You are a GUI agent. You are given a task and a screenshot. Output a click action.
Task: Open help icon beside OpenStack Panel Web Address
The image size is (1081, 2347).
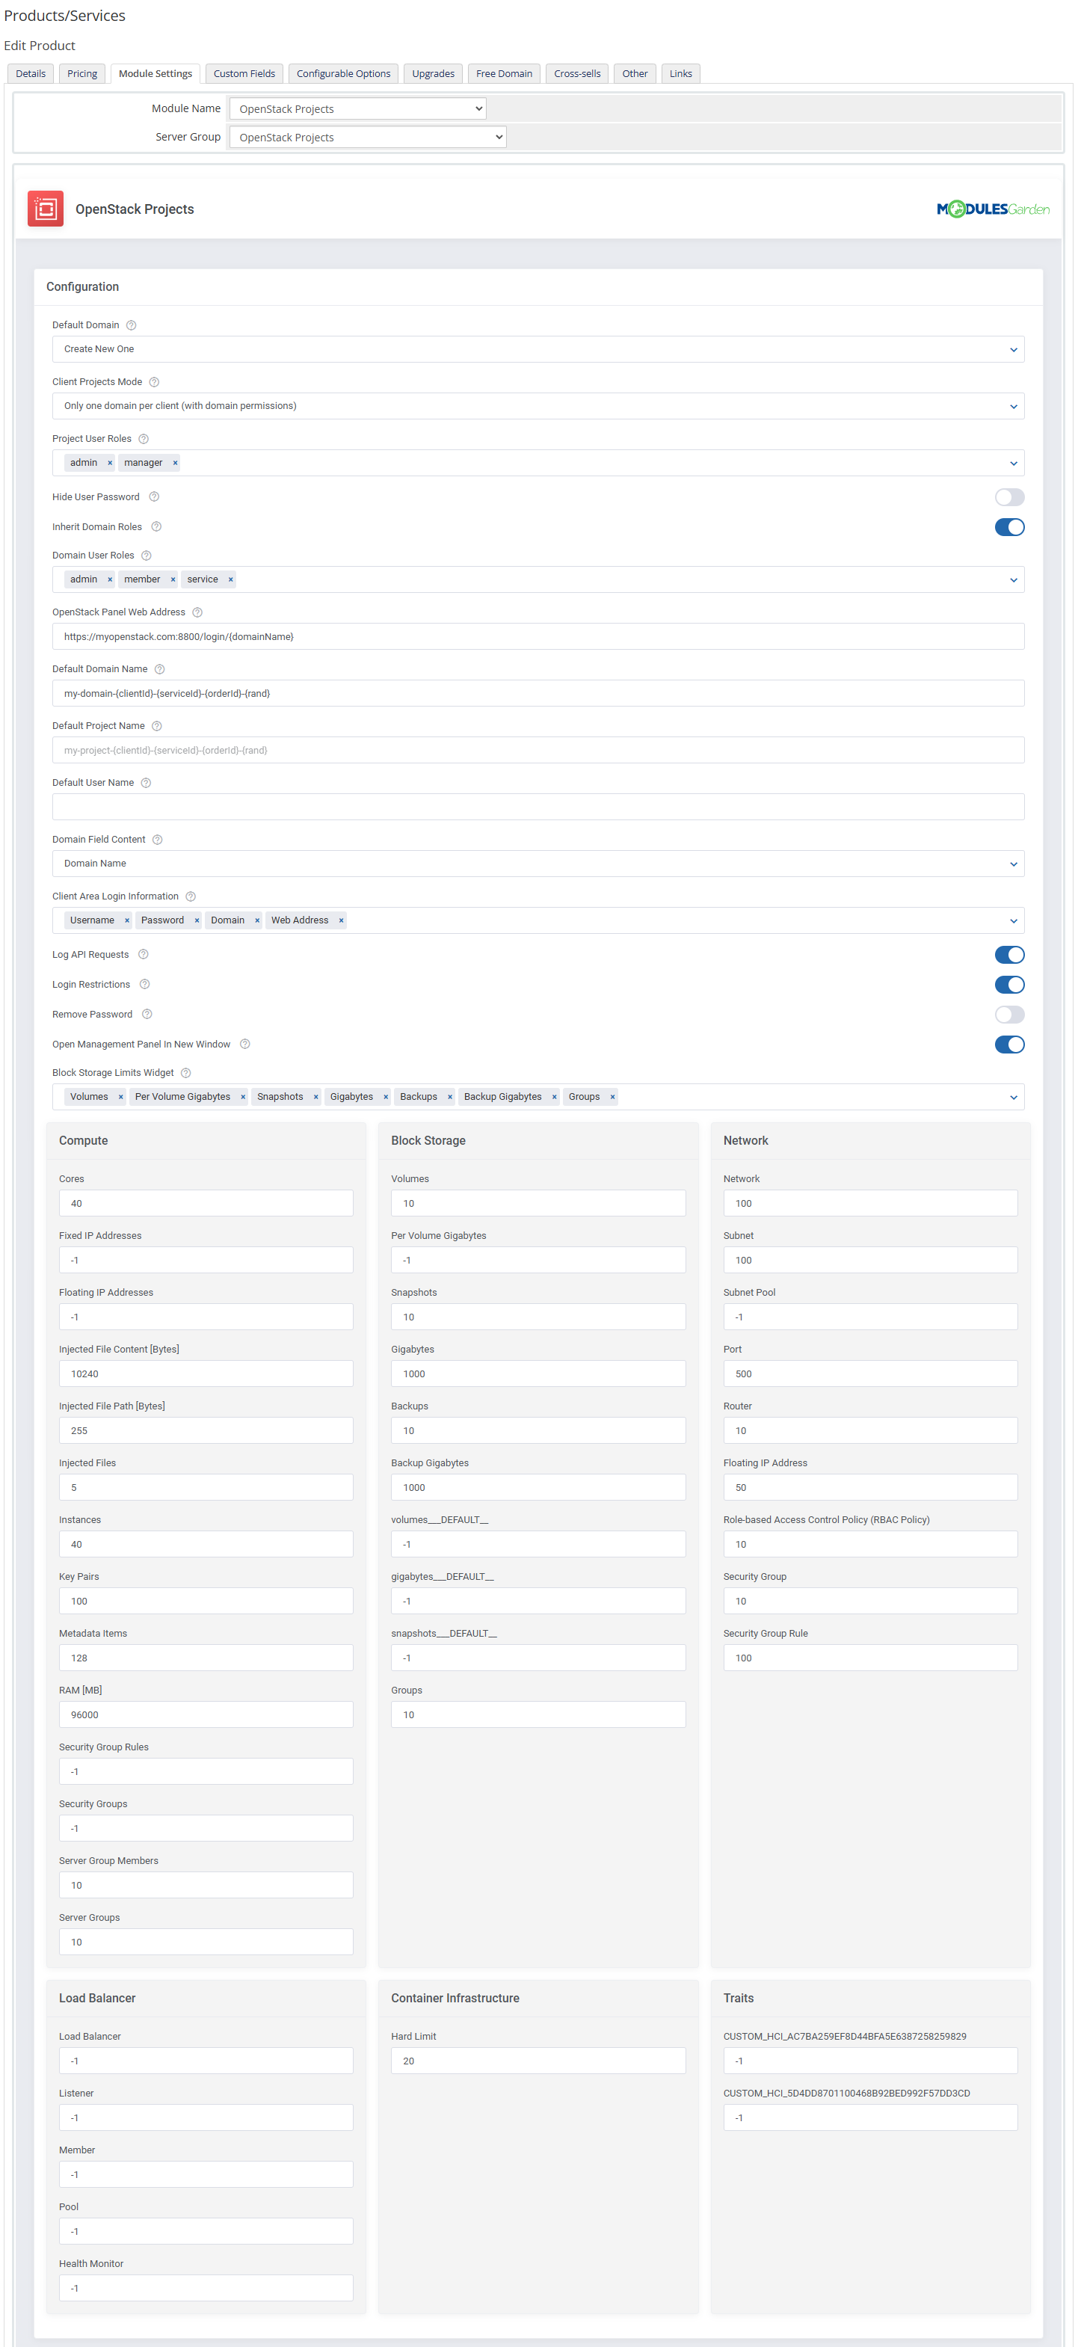click(x=197, y=612)
